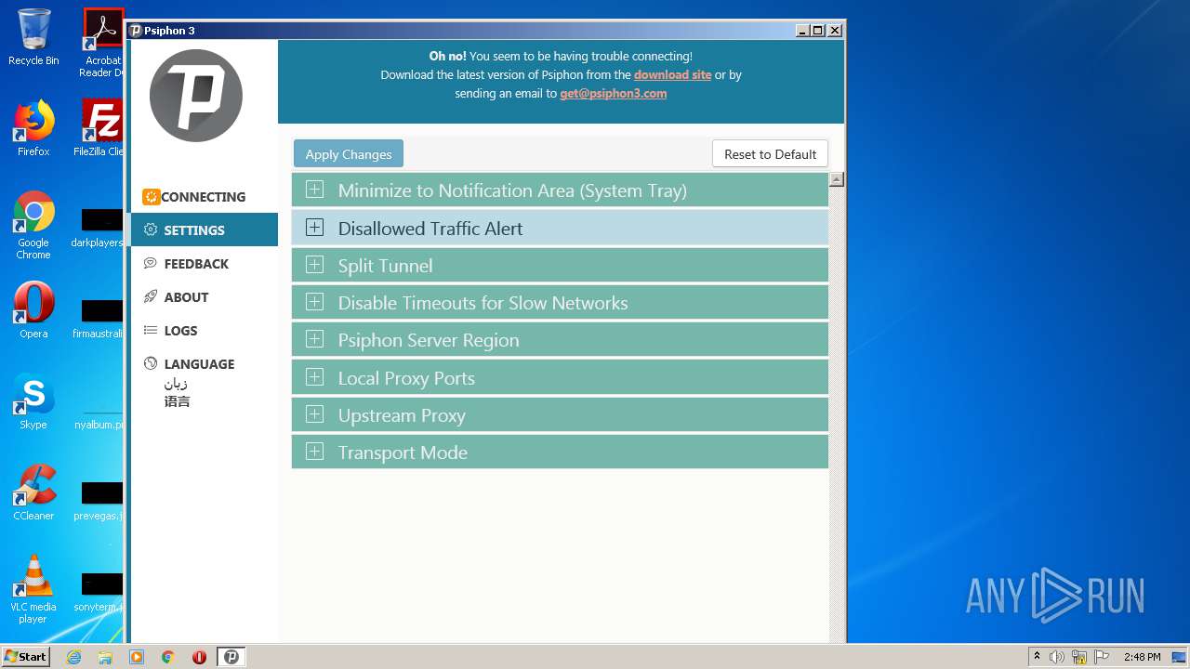Expand Disable Timeouts for Slow Networks
This screenshot has height=669, width=1190.
tap(560, 302)
